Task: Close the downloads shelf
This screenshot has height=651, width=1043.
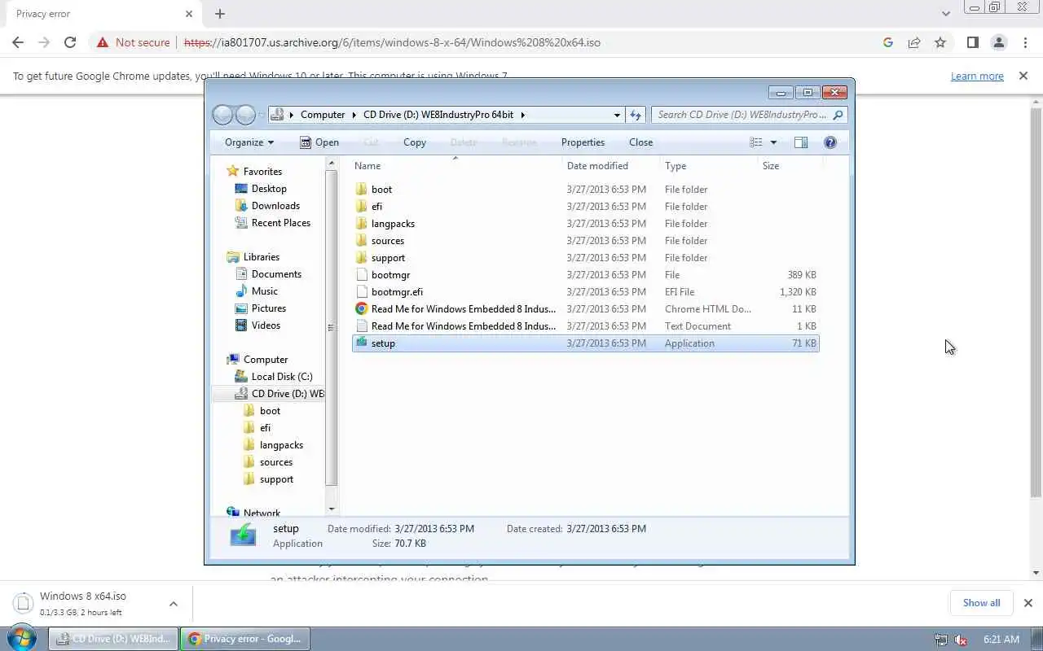Action: (1028, 603)
